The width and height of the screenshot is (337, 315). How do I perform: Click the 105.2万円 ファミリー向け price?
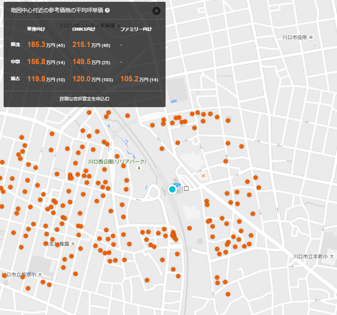pos(129,79)
